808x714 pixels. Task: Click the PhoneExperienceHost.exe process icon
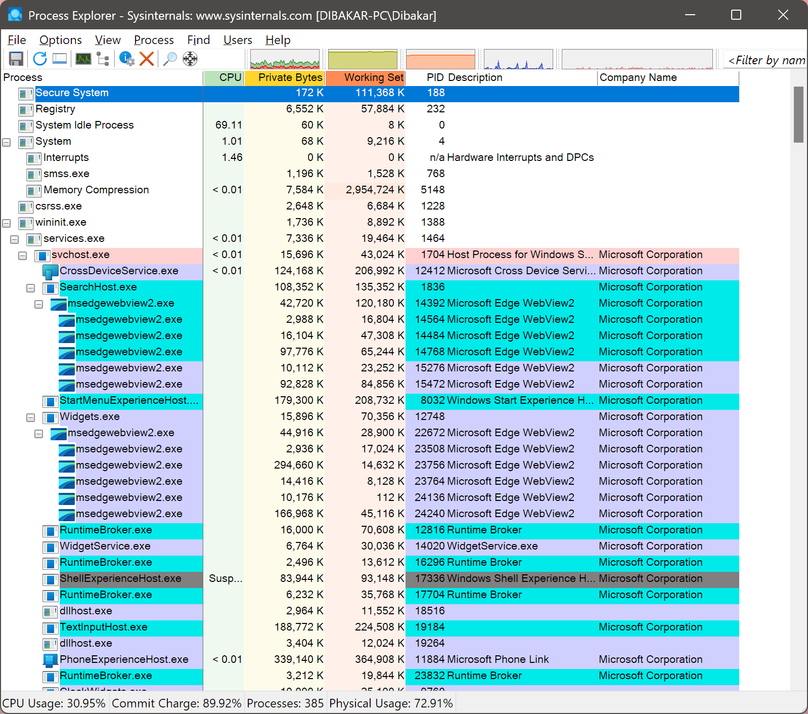(51, 660)
